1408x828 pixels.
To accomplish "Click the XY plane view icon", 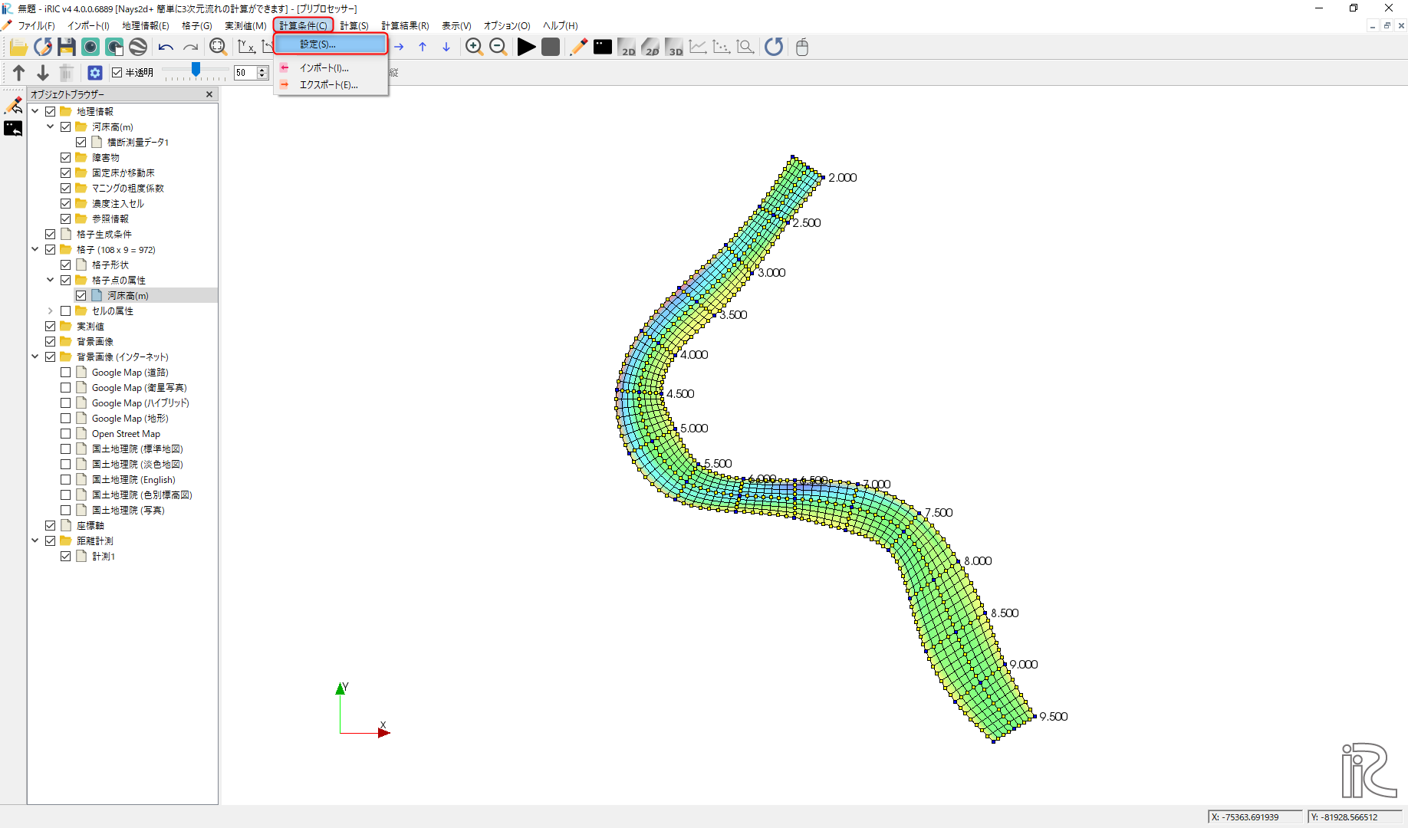I will [x=246, y=48].
